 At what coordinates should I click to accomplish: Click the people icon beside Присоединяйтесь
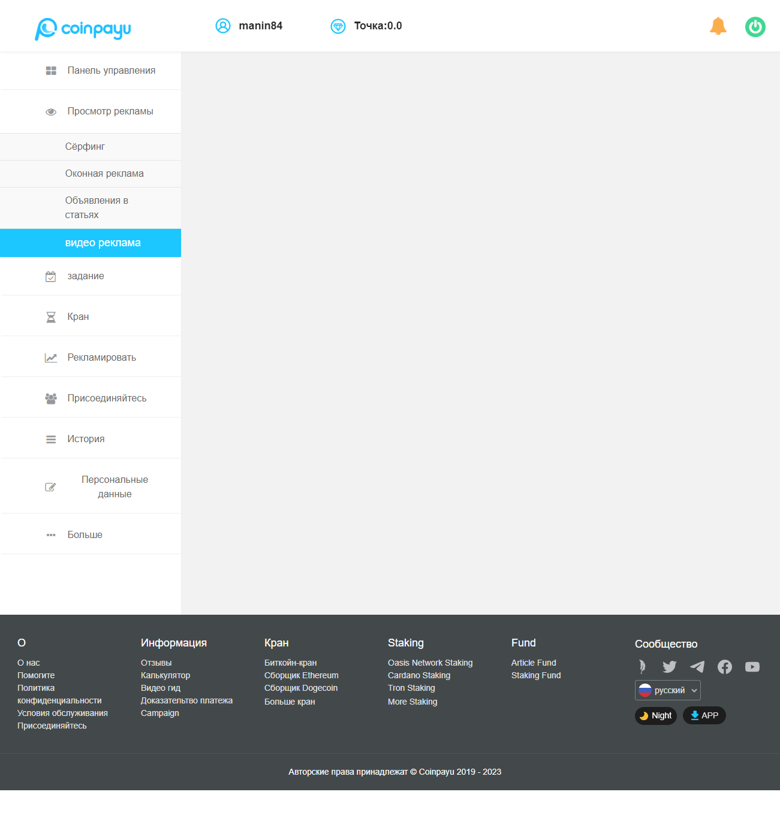coord(51,398)
